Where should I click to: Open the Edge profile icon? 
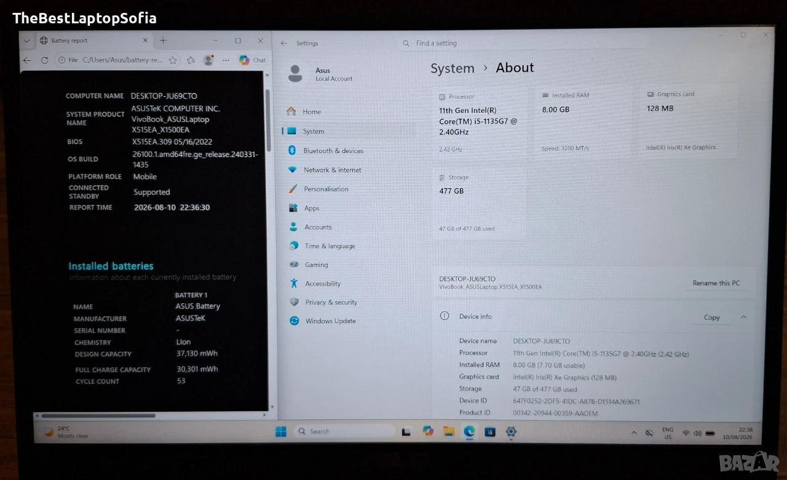tap(208, 60)
